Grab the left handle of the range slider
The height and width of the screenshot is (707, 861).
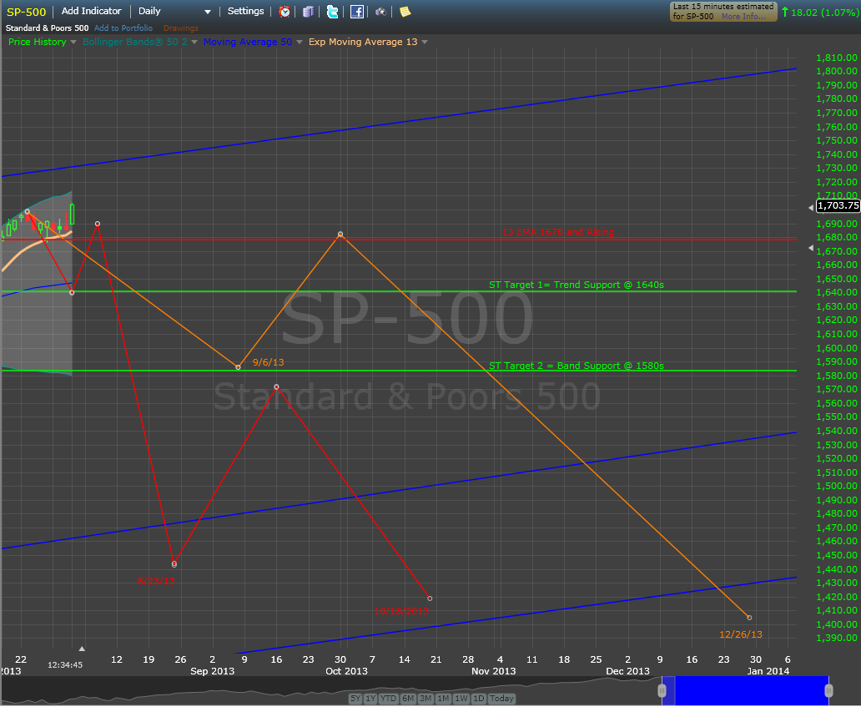pyautogui.click(x=662, y=690)
